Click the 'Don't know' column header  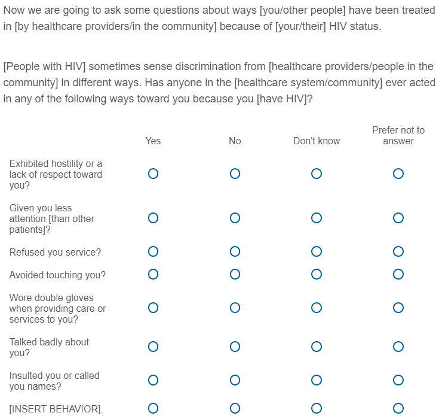pyautogui.click(x=317, y=141)
